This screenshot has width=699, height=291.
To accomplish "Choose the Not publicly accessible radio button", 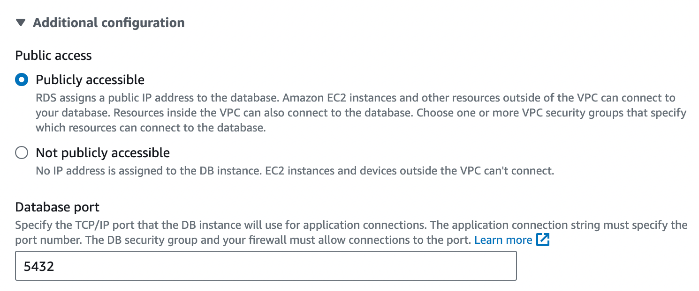I will [x=22, y=153].
